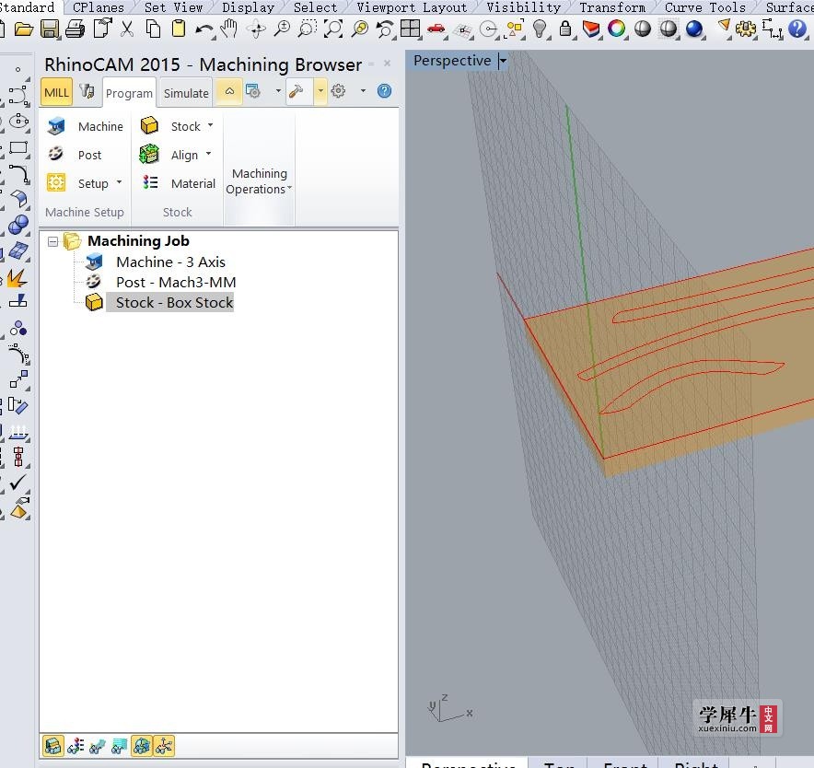Select the Zoom Window tool
This screenshot has height=768, width=814.
click(308, 29)
